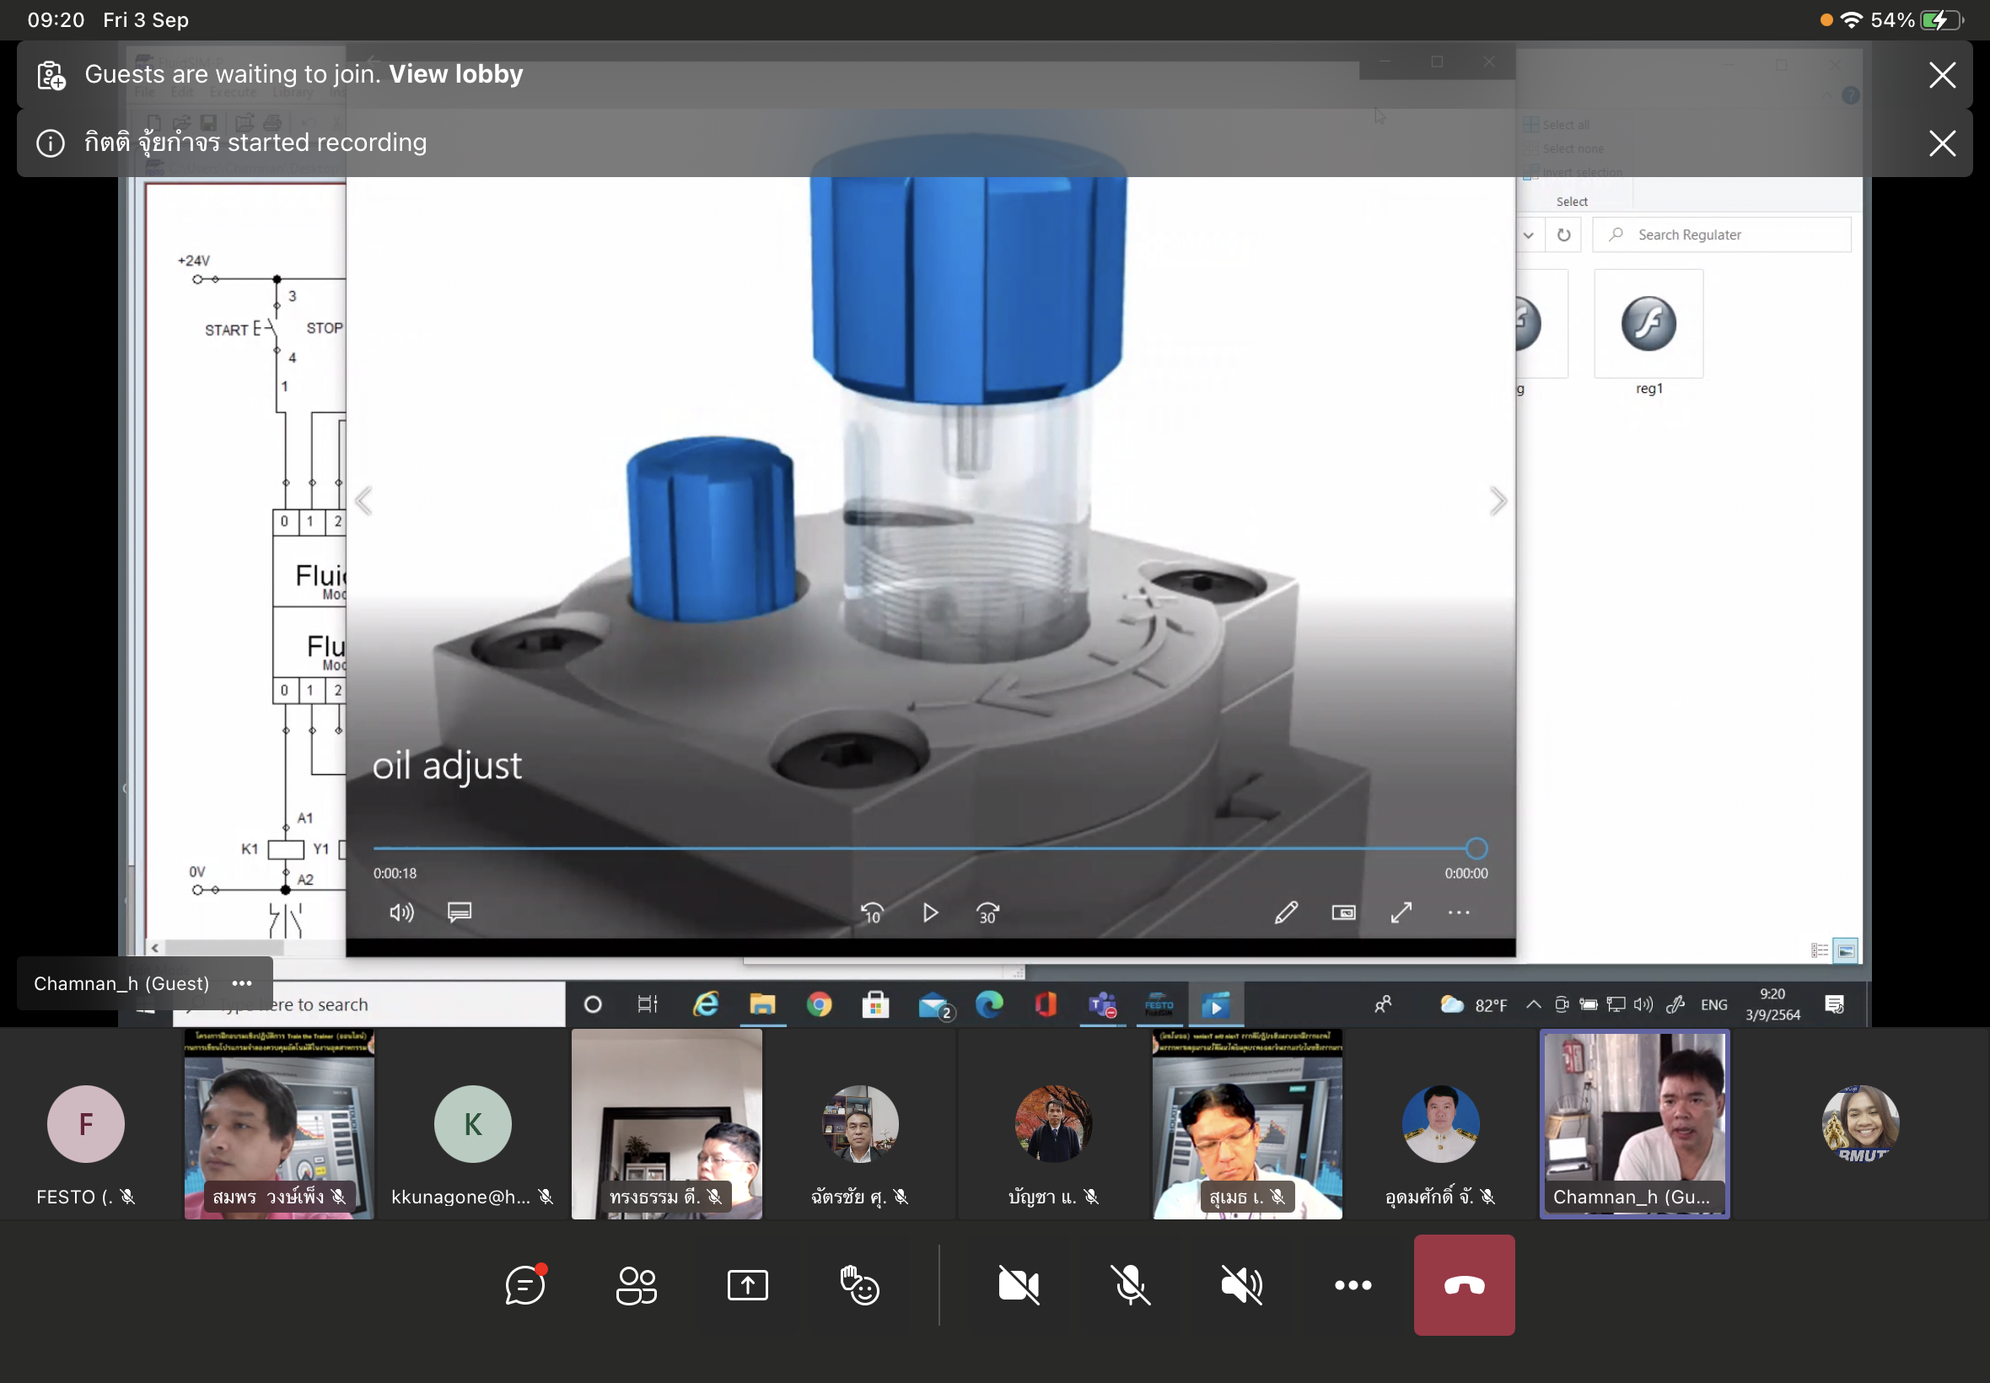
Task: Go to the previous media item
Action: click(x=364, y=501)
